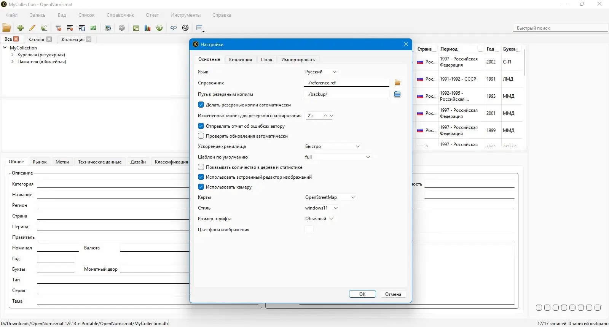
Task: Choose the backup path with the blue folder icon
Action: pos(397,94)
